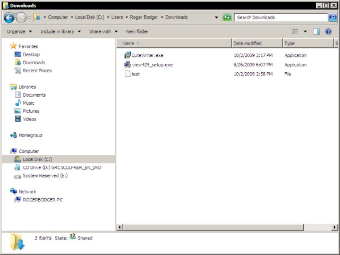Select Local Disk (C:) drive
The width and height of the screenshot is (340, 255).
(x=37, y=159)
